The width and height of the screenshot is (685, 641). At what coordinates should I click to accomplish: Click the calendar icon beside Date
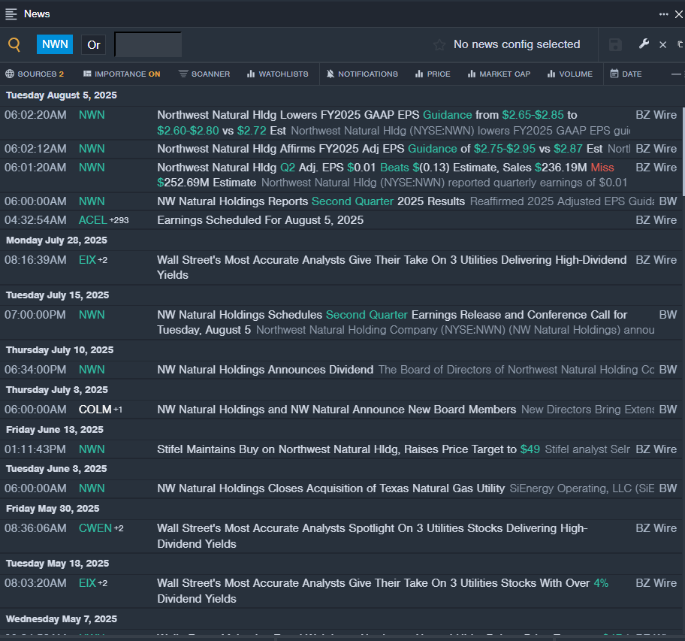point(614,74)
